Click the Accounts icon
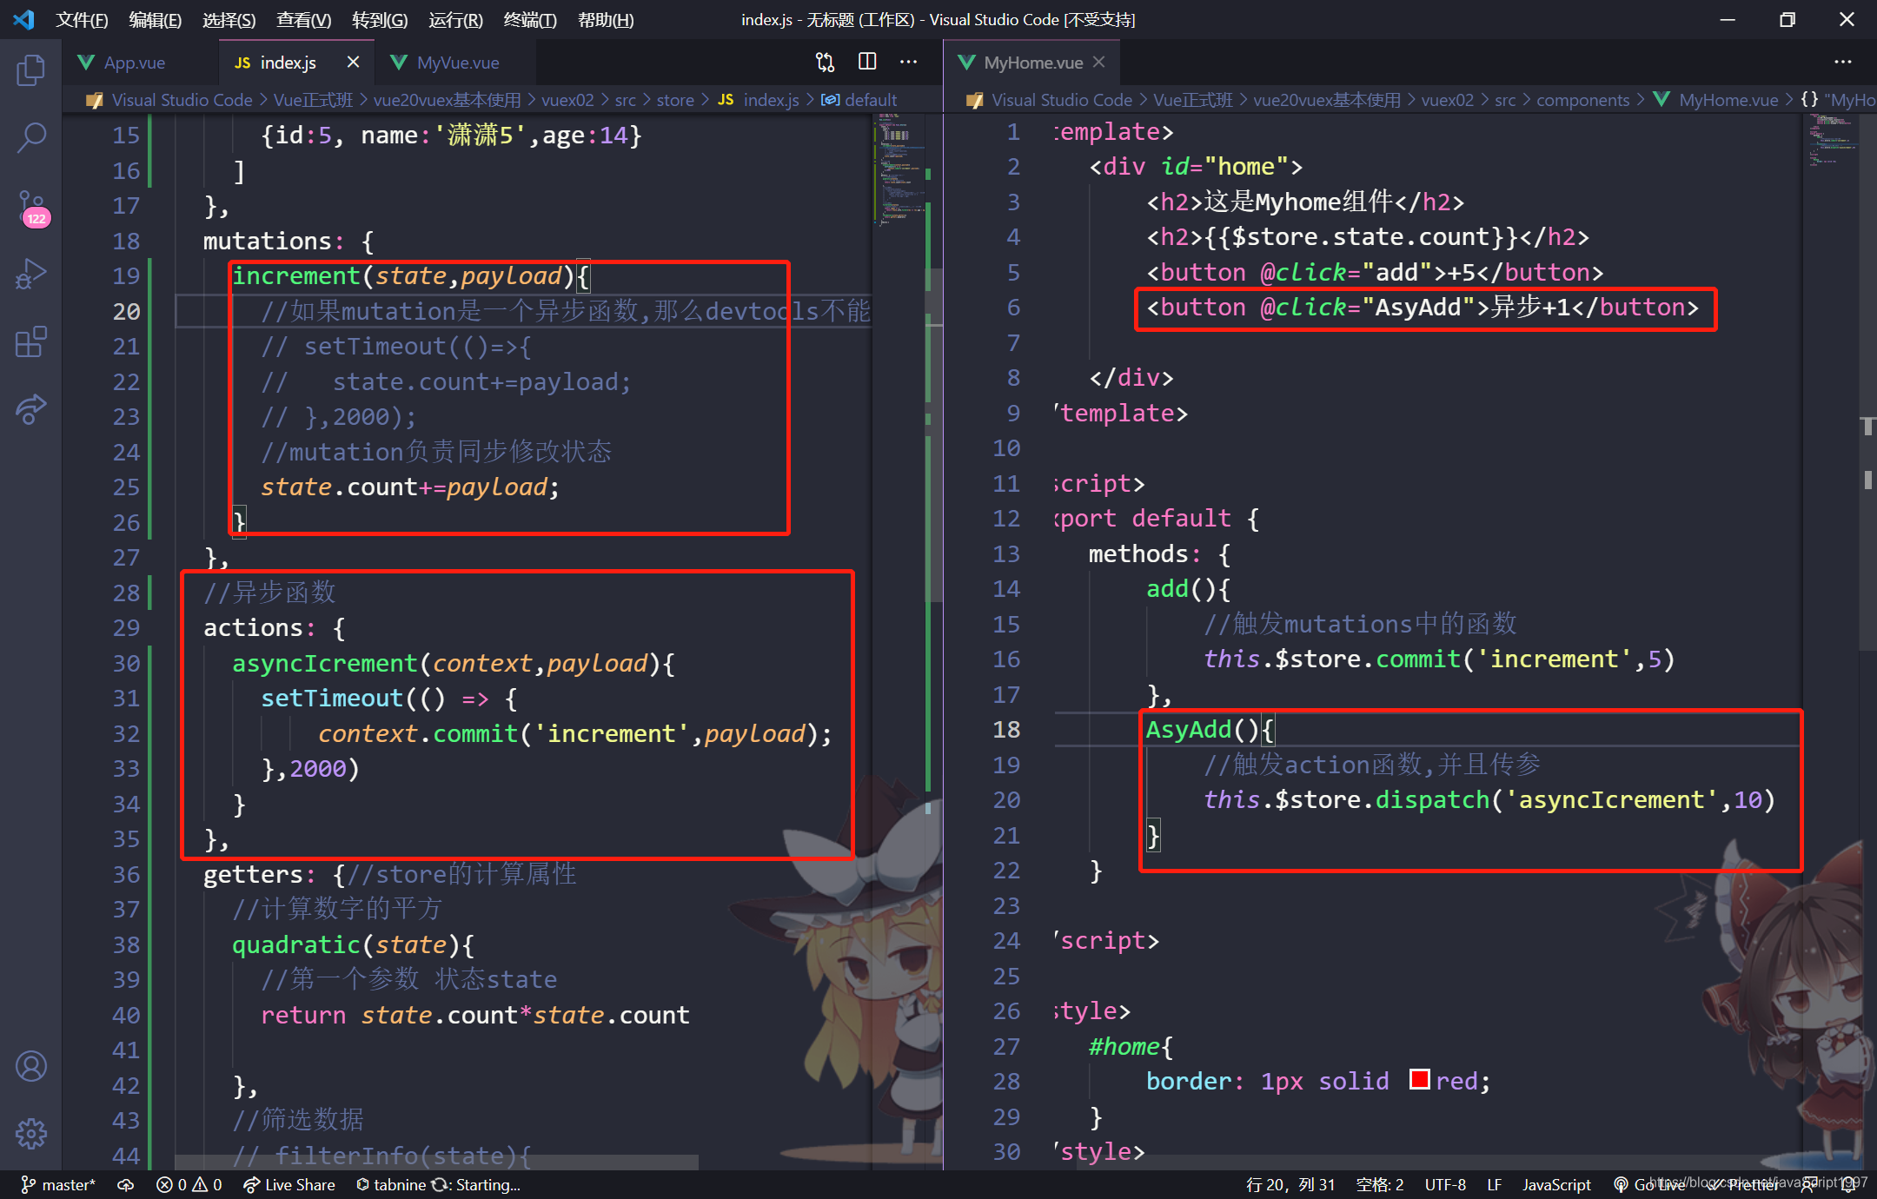 [x=31, y=1066]
